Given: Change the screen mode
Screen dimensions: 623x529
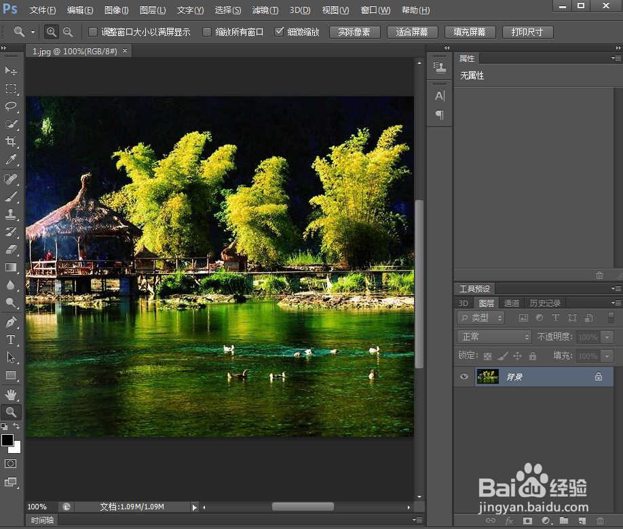Looking at the screenshot, I should [11, 482].
